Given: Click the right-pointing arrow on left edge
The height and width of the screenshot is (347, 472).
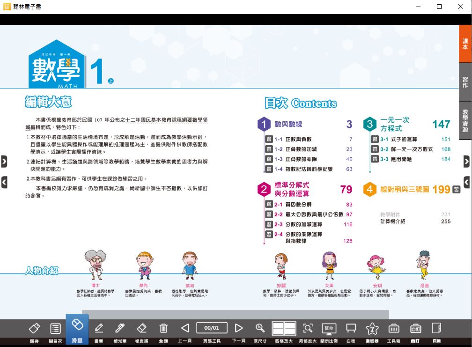Looking at the screenshot, I should 4,162.
